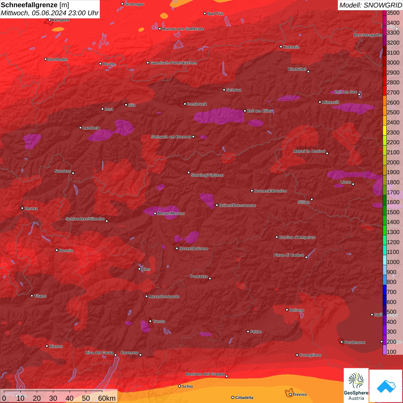The image size is (403, 403).
Task: Click the 'Brixen/Bressanone' label
Action: [237, 205]
